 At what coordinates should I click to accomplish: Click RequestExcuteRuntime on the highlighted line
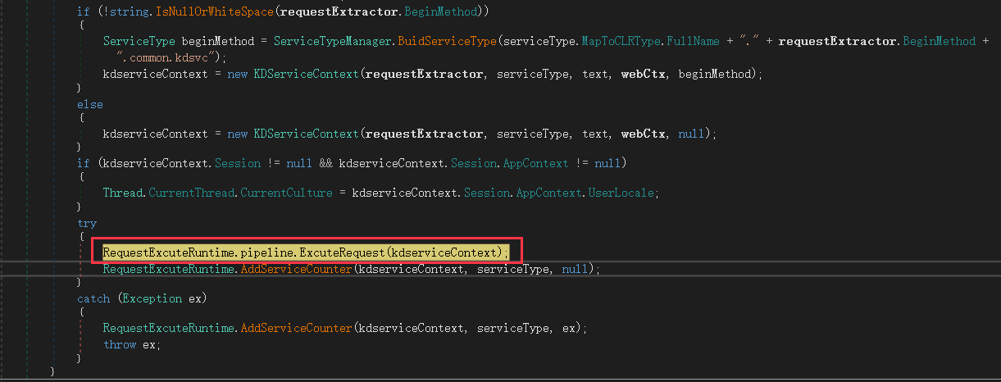[x=170, y=252]
